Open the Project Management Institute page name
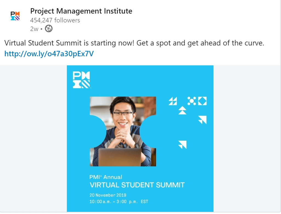 pos(81,11)
